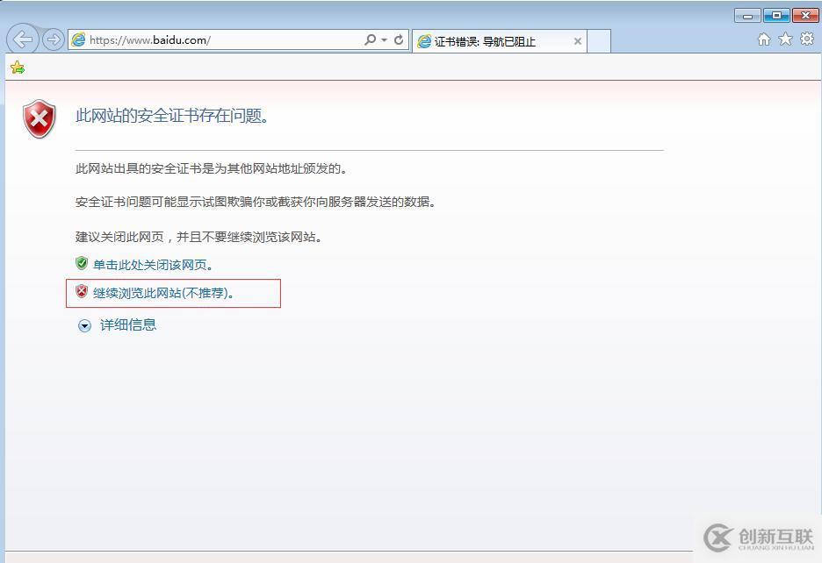Click the browser Back arrow button
The width and height of the screenshot is (822, 563).
coord(23,39)
